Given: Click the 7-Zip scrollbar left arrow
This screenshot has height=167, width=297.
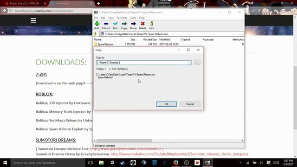Looking at the screenshot, I should (95, 141).
